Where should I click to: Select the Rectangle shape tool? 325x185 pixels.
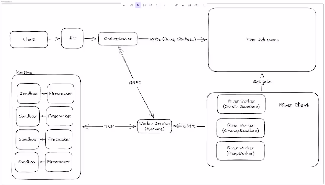point(144,5)
